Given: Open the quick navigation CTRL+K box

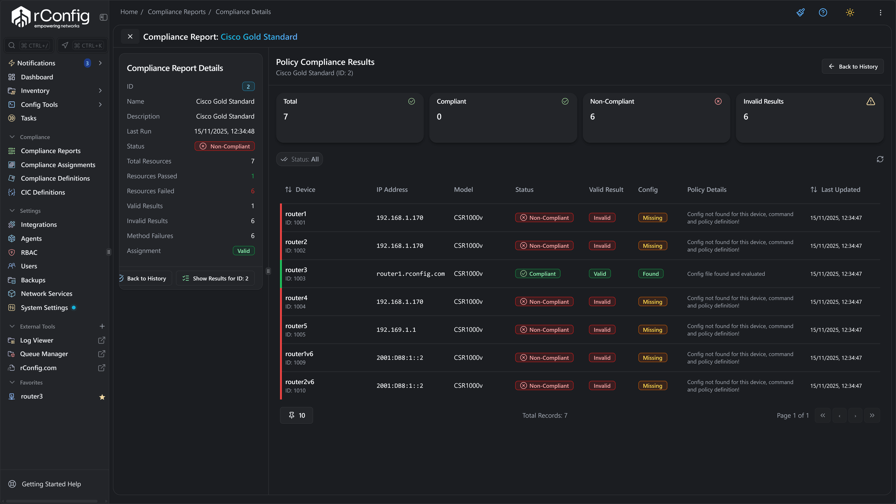Looking at the screenshot, I should pyautogui.click(x=82, y=45).
